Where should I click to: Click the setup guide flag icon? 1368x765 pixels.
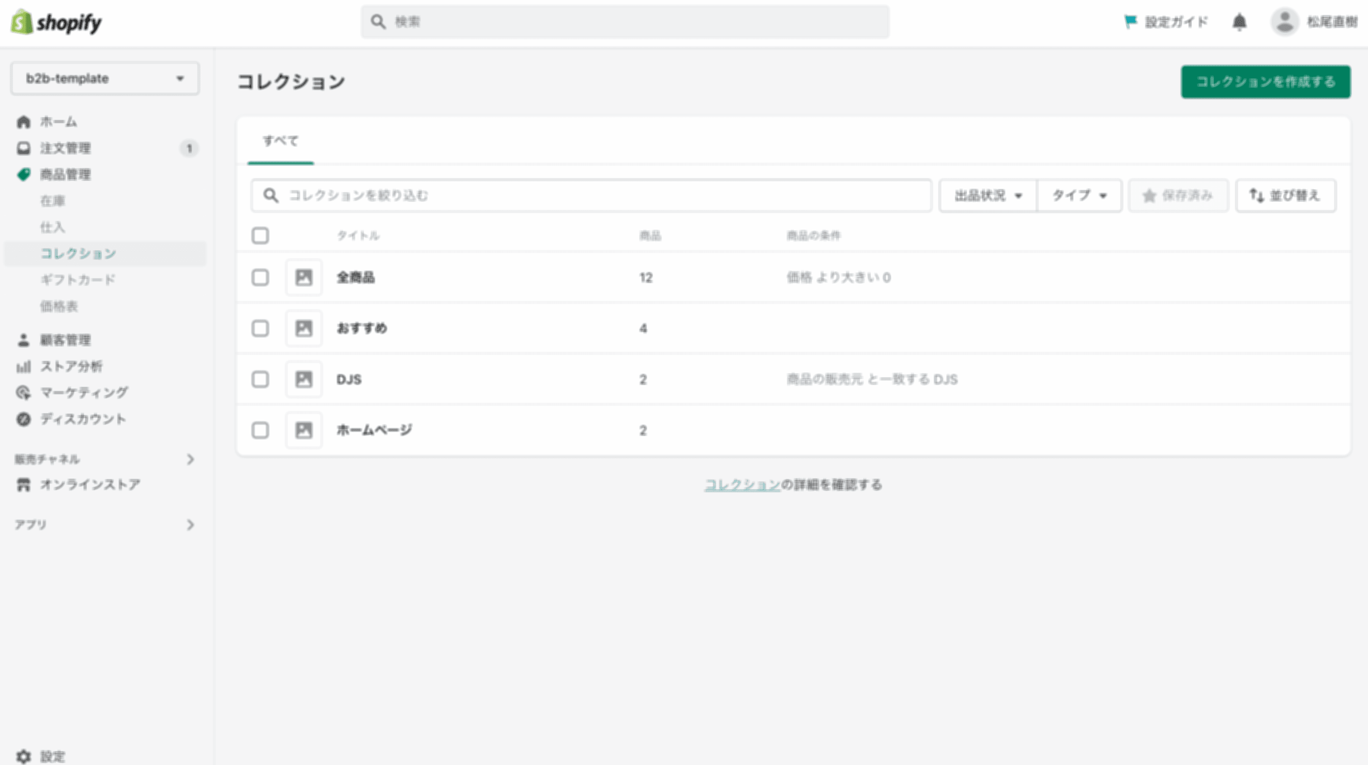[1130, 22]
